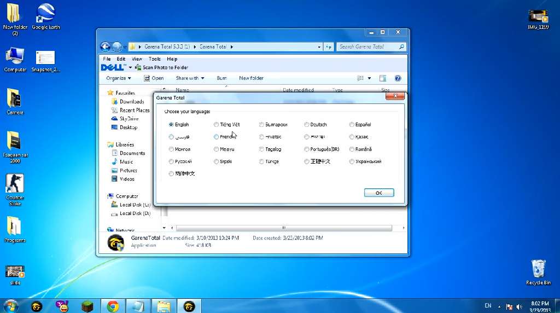The width and height of the screenshot is (560, 313).
Task: Select Tiếng Việt language option
Action: pos(217,125)
